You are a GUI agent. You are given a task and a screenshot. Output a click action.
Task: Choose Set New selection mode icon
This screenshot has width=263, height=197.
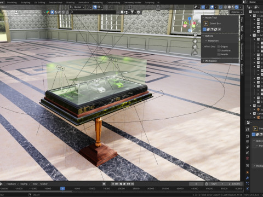[x=204, y=29]
